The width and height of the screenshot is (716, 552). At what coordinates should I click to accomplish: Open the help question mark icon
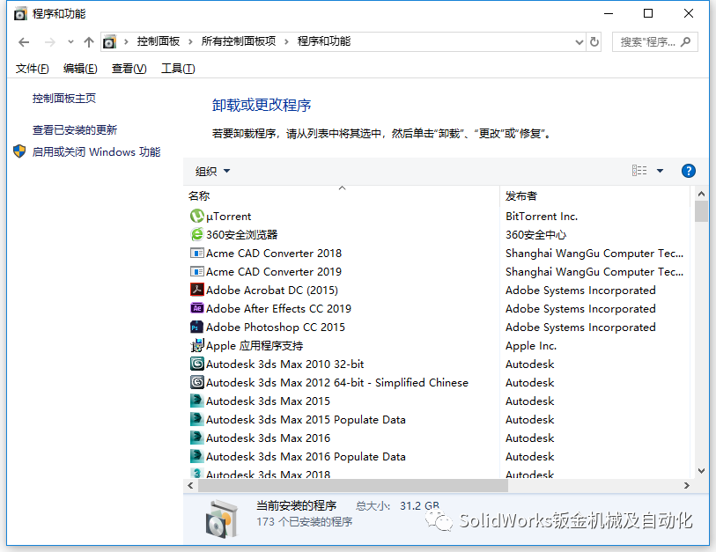coord(688,171)
